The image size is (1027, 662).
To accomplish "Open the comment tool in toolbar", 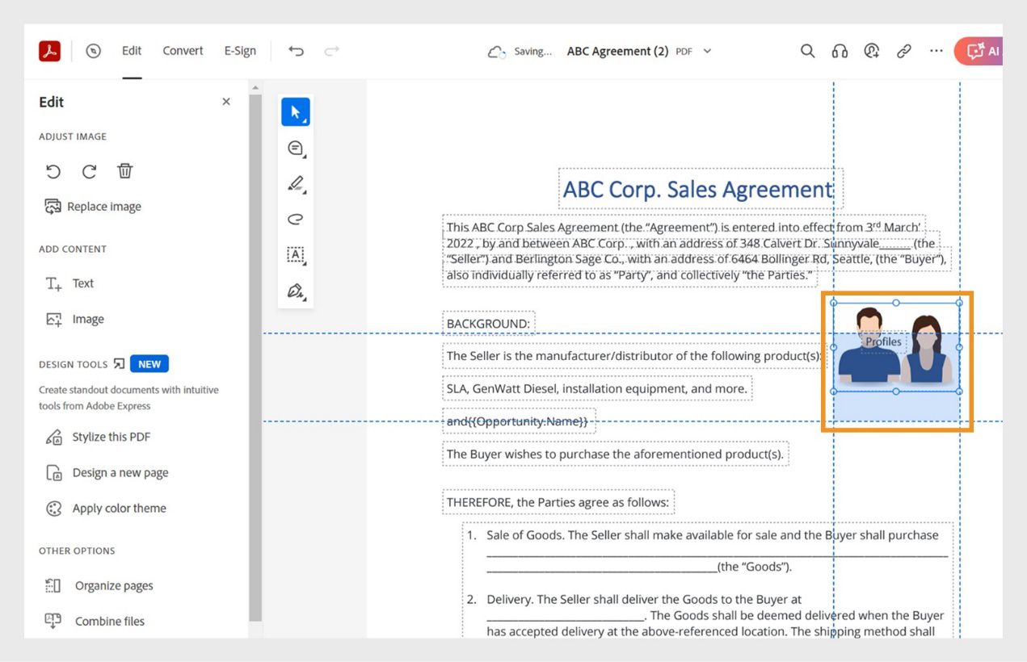I will click(x=296, y=148).
